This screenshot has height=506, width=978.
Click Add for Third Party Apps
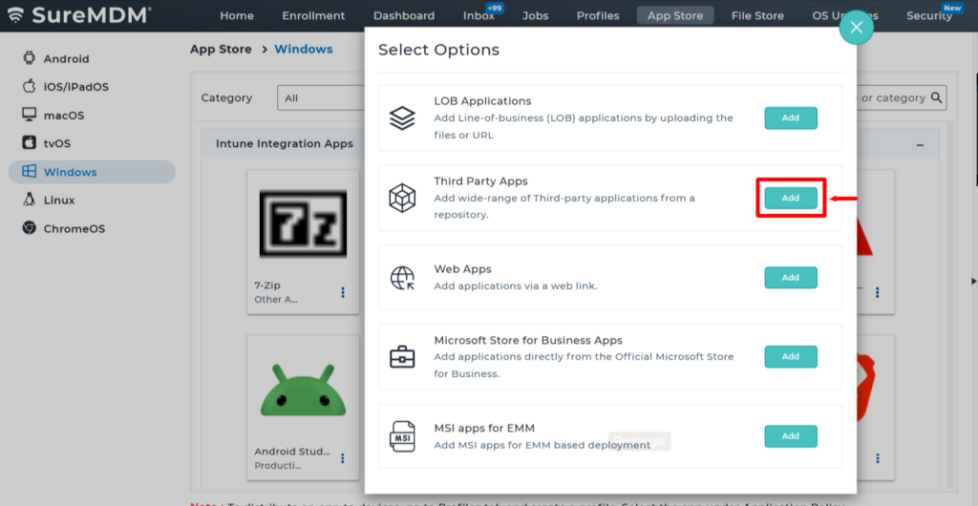(x=790, y=198)
